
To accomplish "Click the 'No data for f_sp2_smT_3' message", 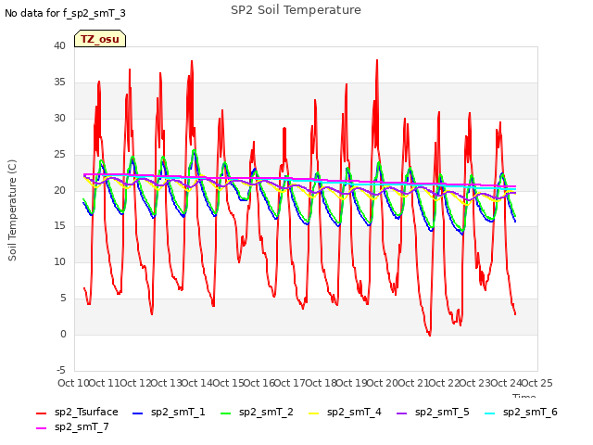I will (65, 13).
